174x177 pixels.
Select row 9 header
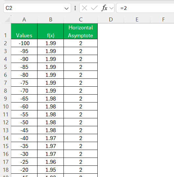5,99
